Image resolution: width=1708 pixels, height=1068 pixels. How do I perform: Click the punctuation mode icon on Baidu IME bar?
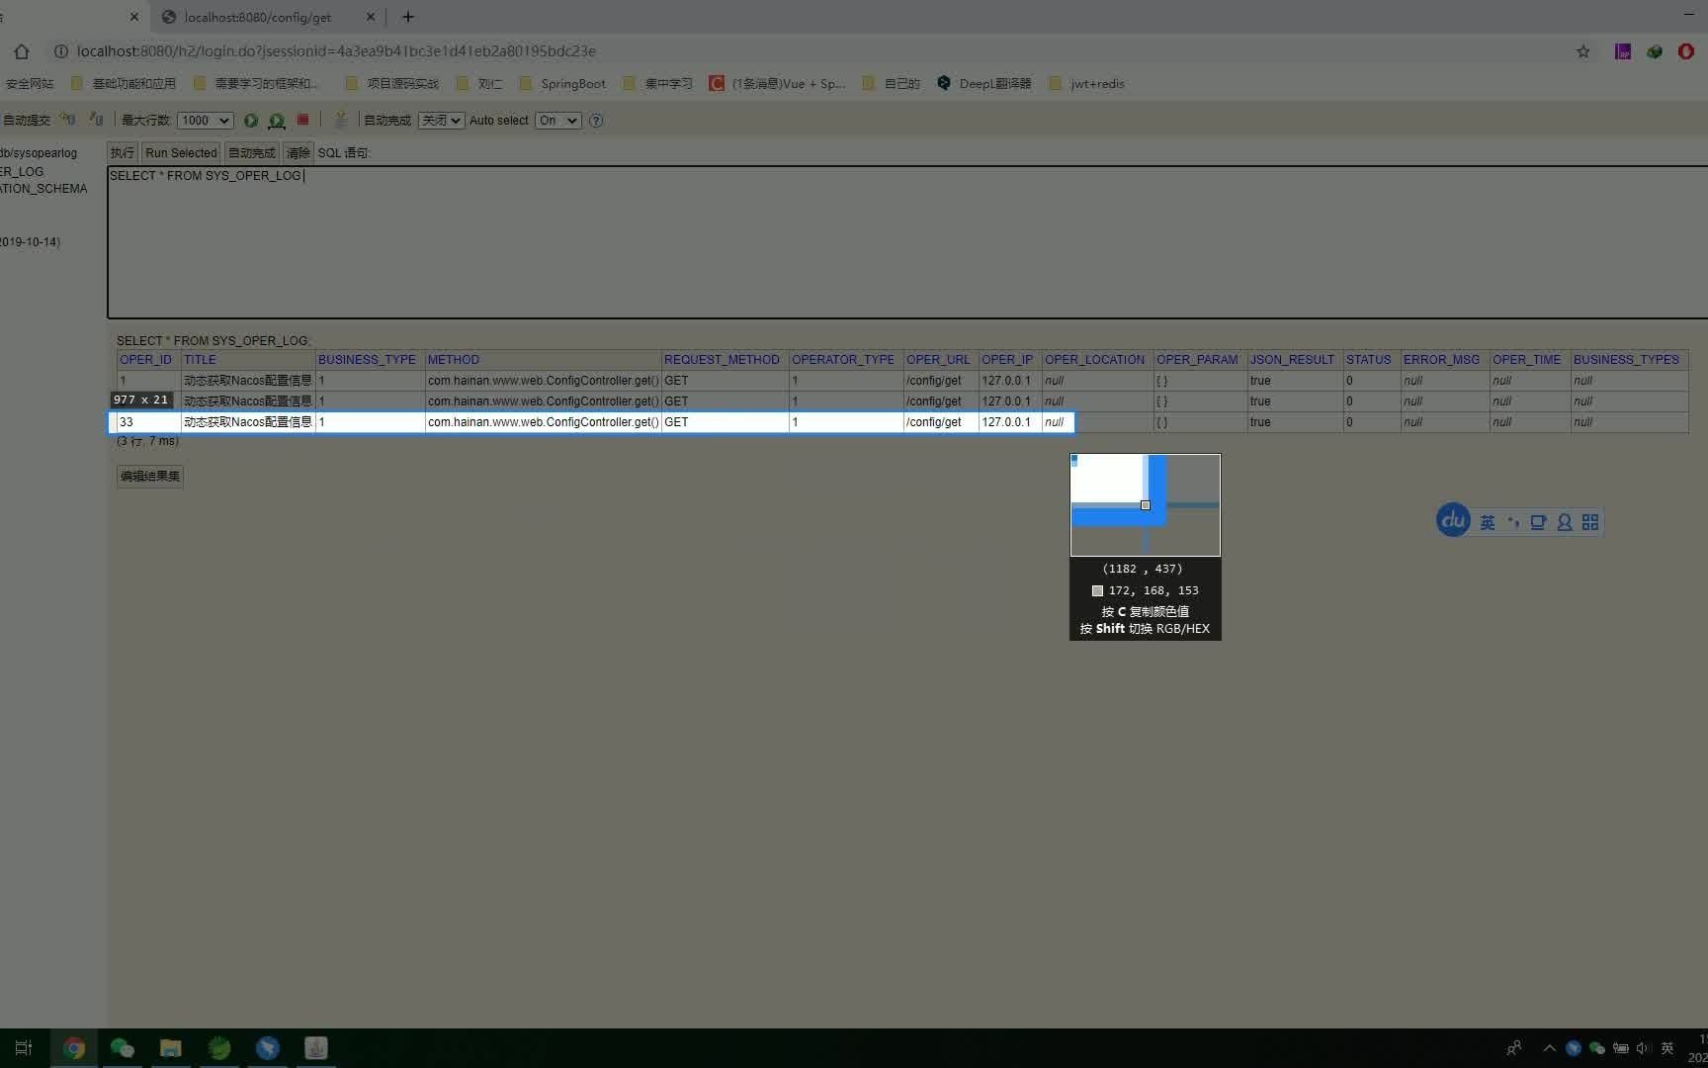tap(1513, 522)
